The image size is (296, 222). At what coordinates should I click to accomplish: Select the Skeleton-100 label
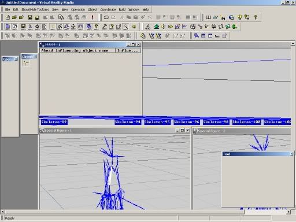pyautogui.click(x=246, y=122)
